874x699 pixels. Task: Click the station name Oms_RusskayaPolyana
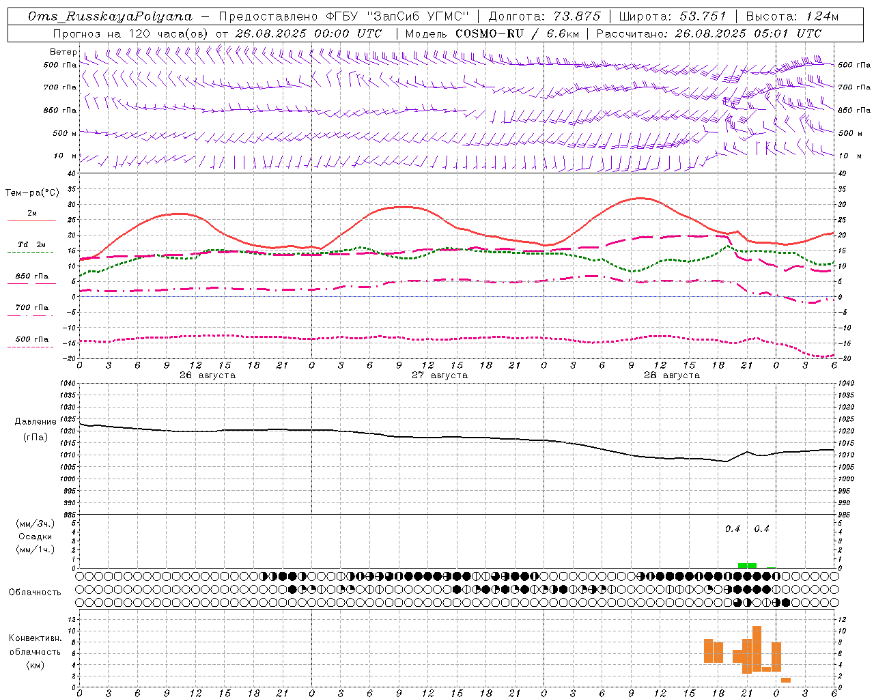[x=111, y=16]
